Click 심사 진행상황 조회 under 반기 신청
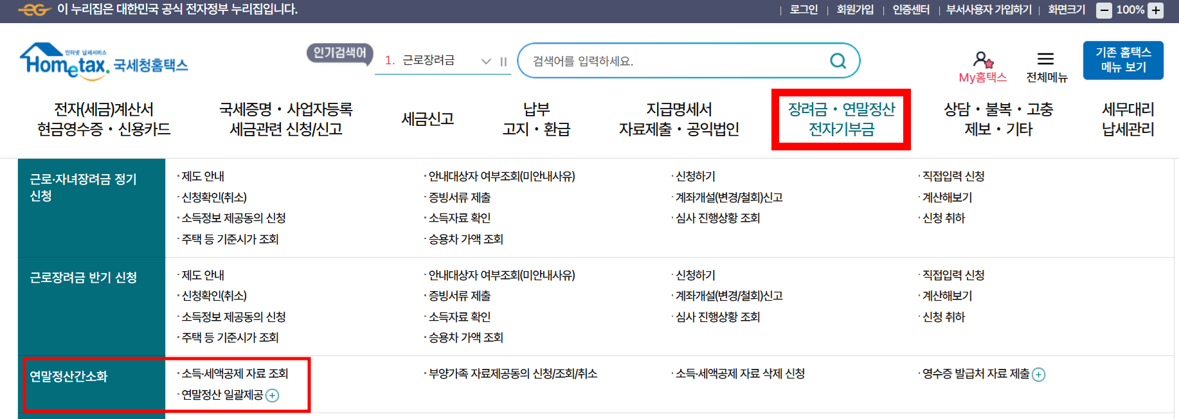This screenshot has height=419, width=1179. 717,317
